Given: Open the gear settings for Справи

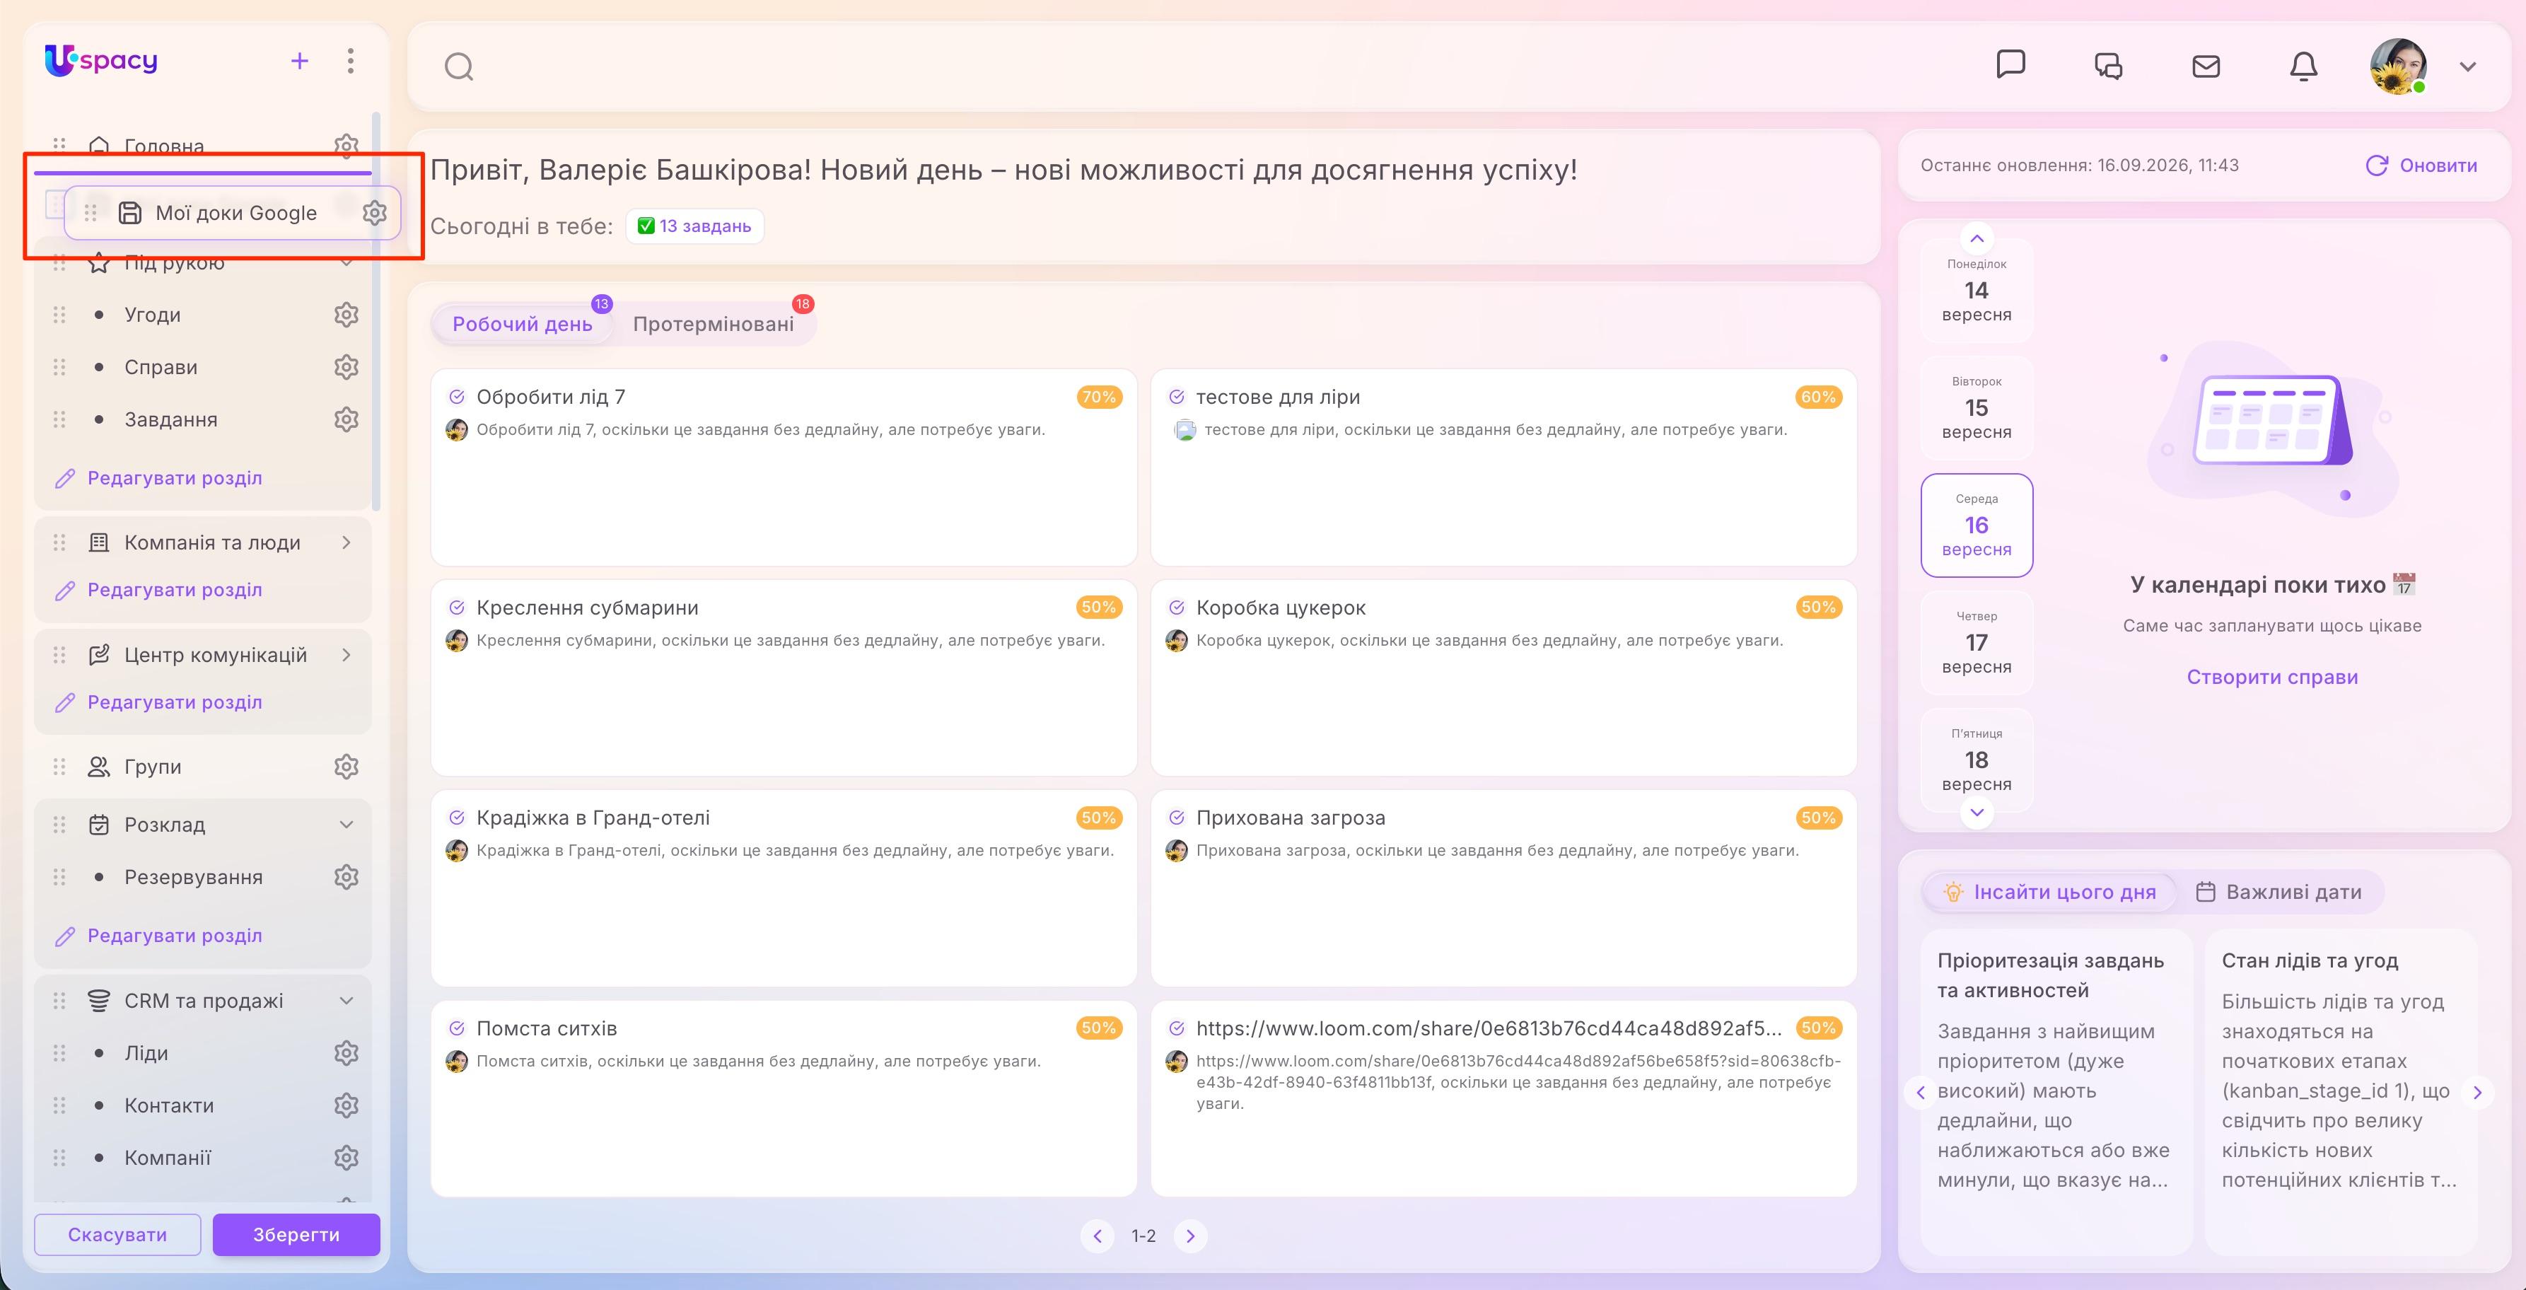Looking at the screenshot, I should click(x=346, y=367).
